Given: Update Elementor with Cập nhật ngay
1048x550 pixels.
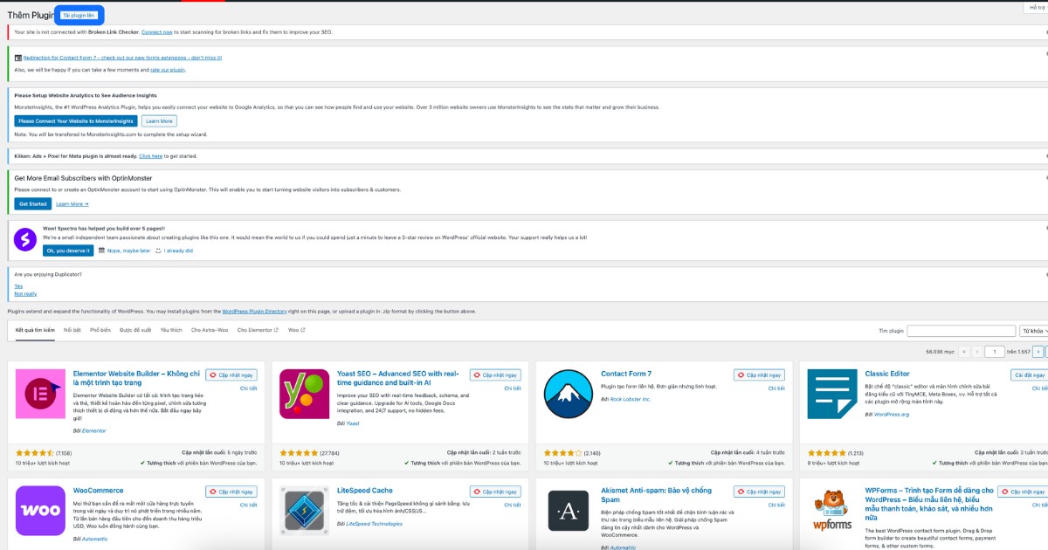Looking at the screenshot, I should point(231,375).
